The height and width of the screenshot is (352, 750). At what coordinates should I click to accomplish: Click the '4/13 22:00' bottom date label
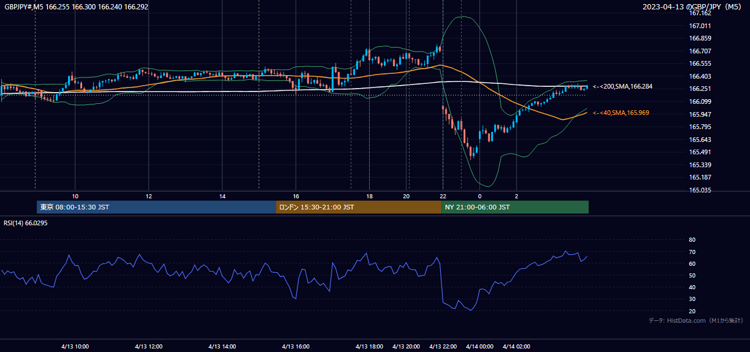click(443, 346)
